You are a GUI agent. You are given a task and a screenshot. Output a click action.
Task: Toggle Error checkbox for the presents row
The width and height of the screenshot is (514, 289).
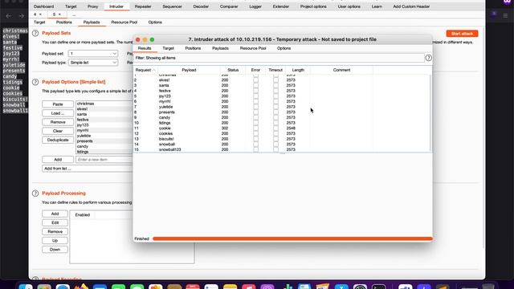tap(255, 112)
